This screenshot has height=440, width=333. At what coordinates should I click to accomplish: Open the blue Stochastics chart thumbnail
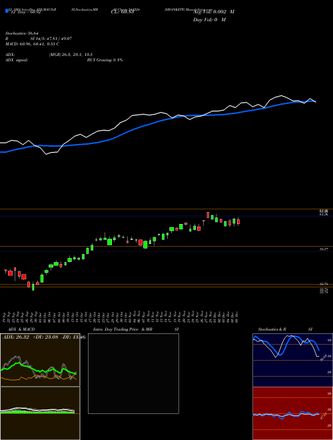tap(292, 360)
